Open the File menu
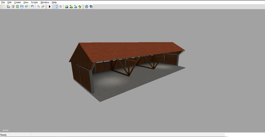Screen dimensions: 265x137 point(3,2)
